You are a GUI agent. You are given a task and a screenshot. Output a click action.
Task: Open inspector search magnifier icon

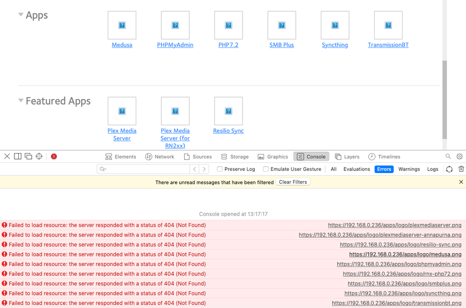pos(448,156)
